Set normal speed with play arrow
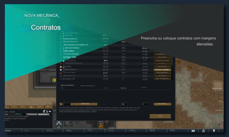Screen dimensions: 229x137 click(219, 116)
